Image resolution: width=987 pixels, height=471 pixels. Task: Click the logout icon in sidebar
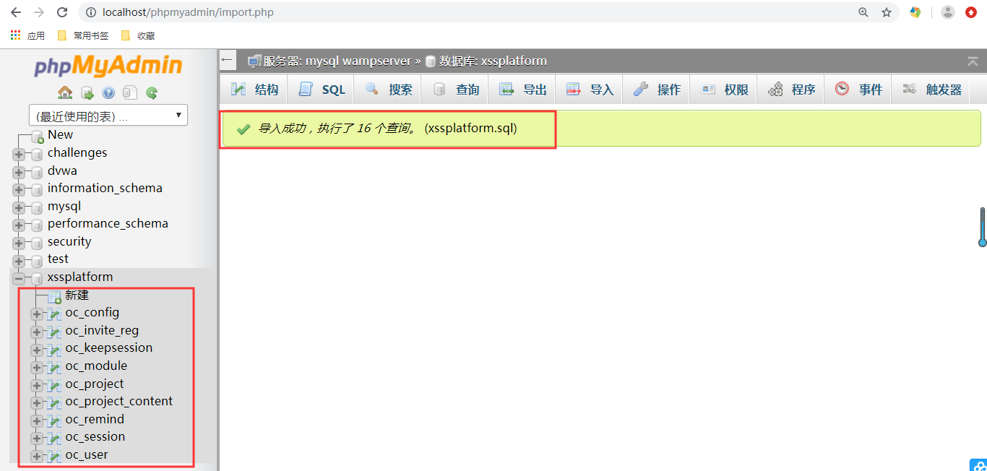click(x=87, y=92)
